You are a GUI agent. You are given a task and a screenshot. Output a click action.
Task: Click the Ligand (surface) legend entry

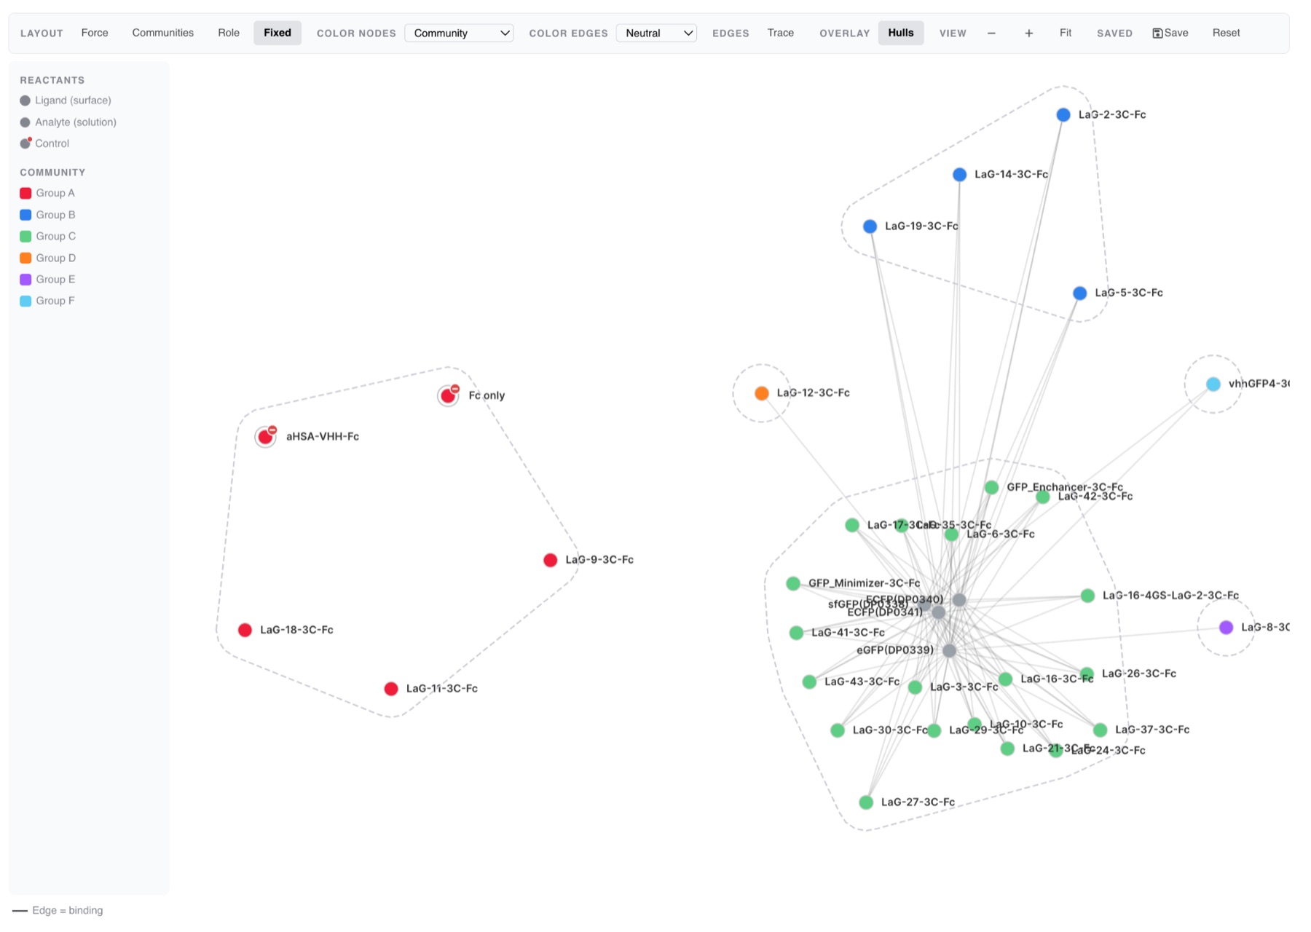[66, 100]
